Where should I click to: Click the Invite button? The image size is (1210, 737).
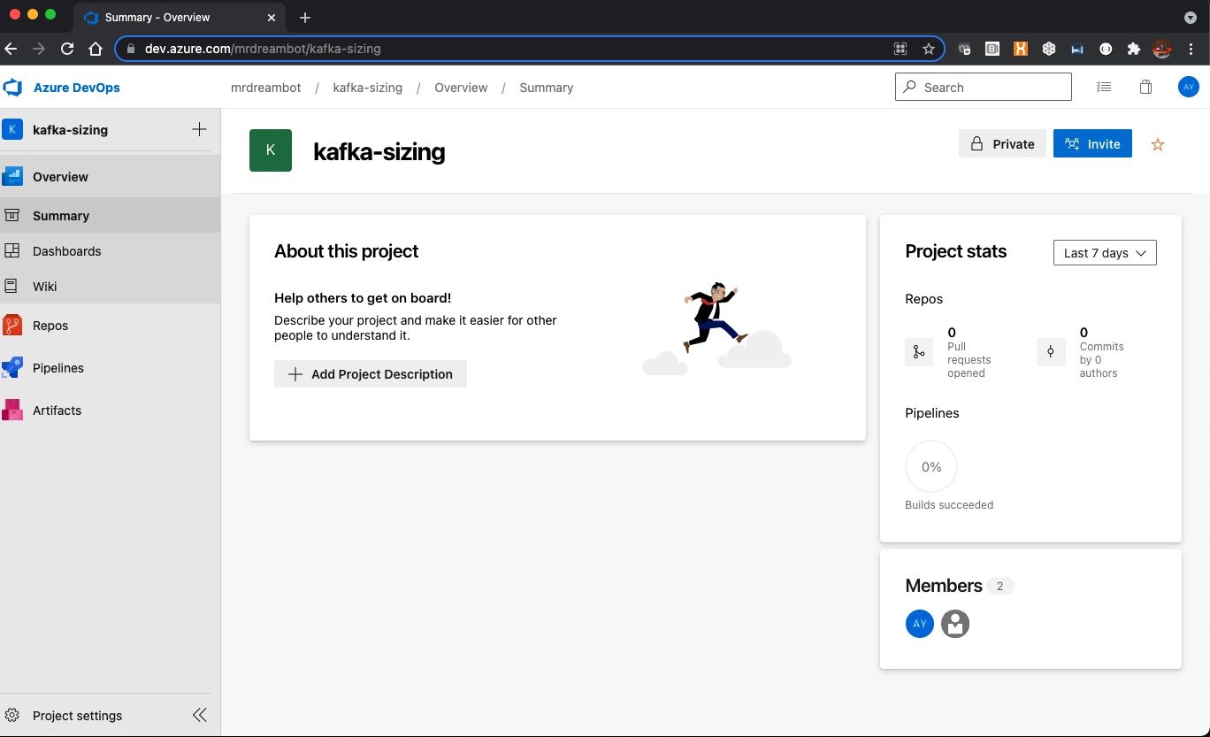[1092, 143]
